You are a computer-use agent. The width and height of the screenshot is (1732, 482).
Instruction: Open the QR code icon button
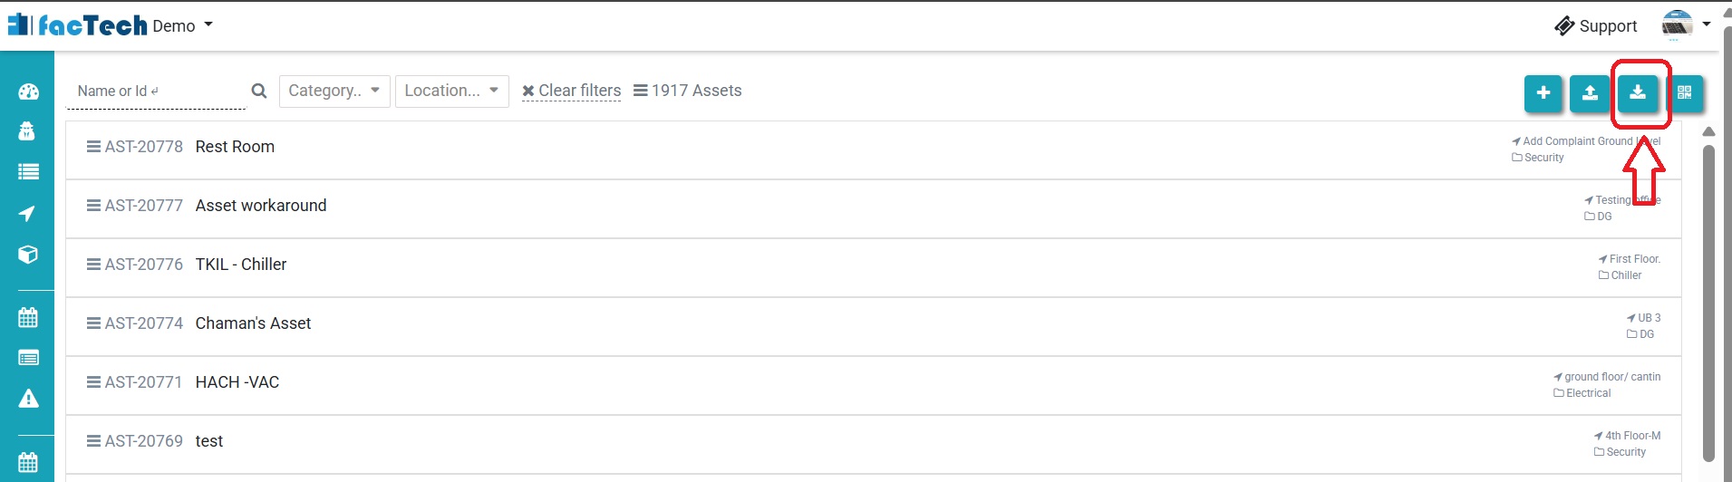click(x=1684, y=93)
